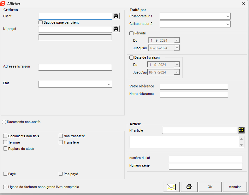Print using the printer icon button
This screenshot has width=249, height=195.
pos(189,187)
